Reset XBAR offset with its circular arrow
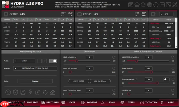Screen dimensions: 179x107 [114, 57]
